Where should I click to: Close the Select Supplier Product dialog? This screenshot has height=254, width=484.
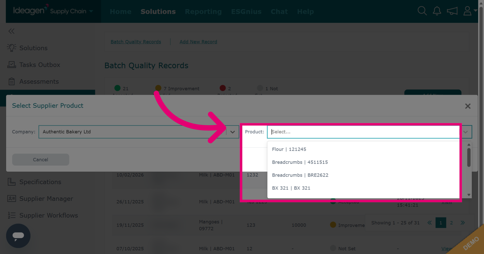pos(468,106)
